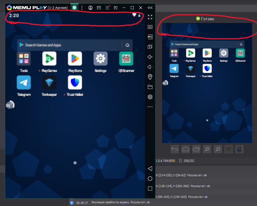Collapse the MEmu sidebar with triple chevron
Screen dimensions: 257x206
click(150, 8)
